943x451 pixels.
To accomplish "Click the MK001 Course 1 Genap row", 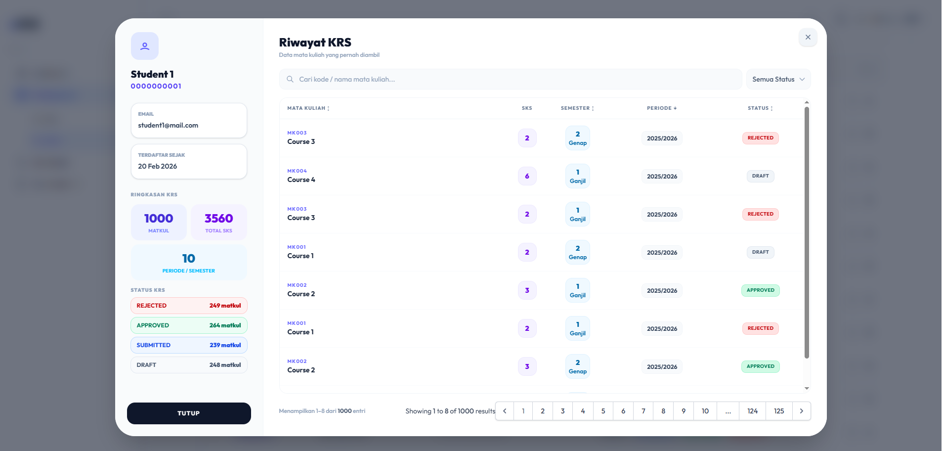I will pos(541,252).
